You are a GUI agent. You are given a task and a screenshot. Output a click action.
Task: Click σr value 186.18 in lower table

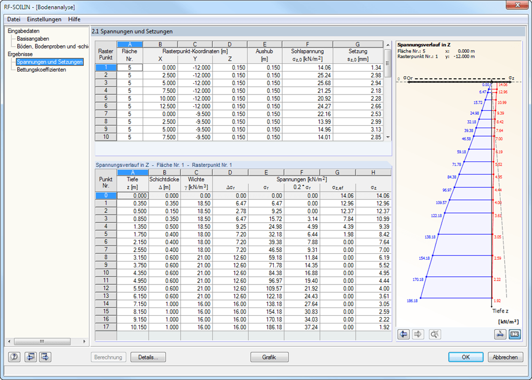[x=266, y=327]
